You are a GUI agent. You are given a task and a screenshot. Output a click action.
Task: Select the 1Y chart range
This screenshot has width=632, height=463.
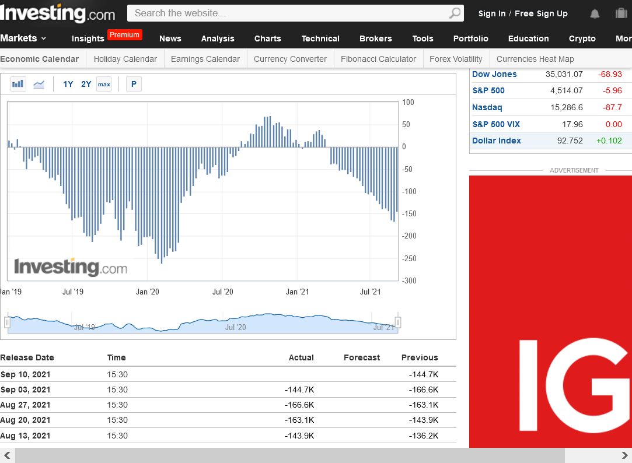tap(68, 84)
